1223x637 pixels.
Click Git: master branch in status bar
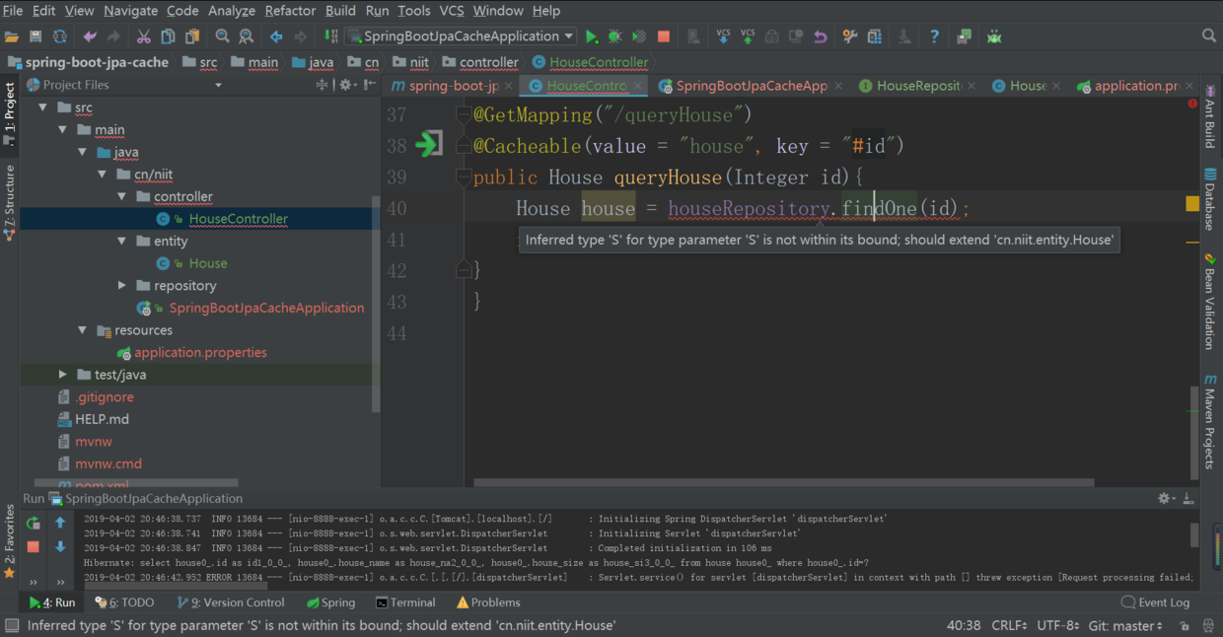pos(1125,626)
